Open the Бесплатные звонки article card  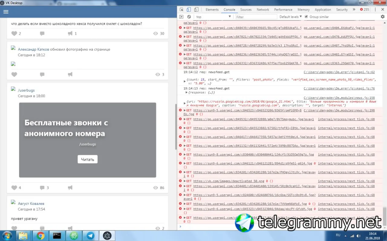88,140
